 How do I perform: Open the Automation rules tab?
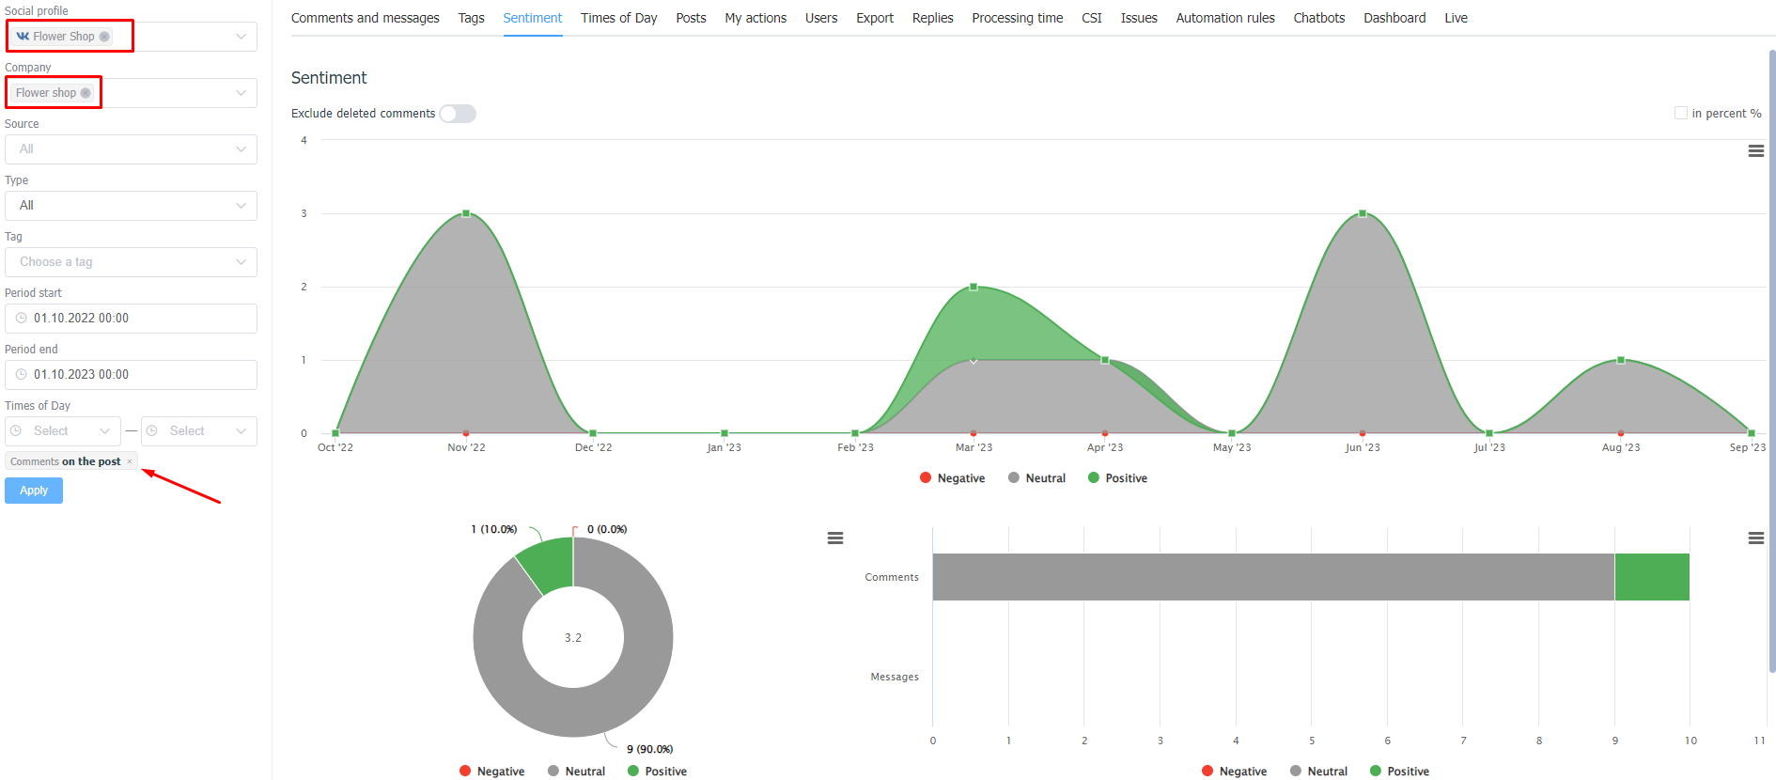[x=1225, y=18]
